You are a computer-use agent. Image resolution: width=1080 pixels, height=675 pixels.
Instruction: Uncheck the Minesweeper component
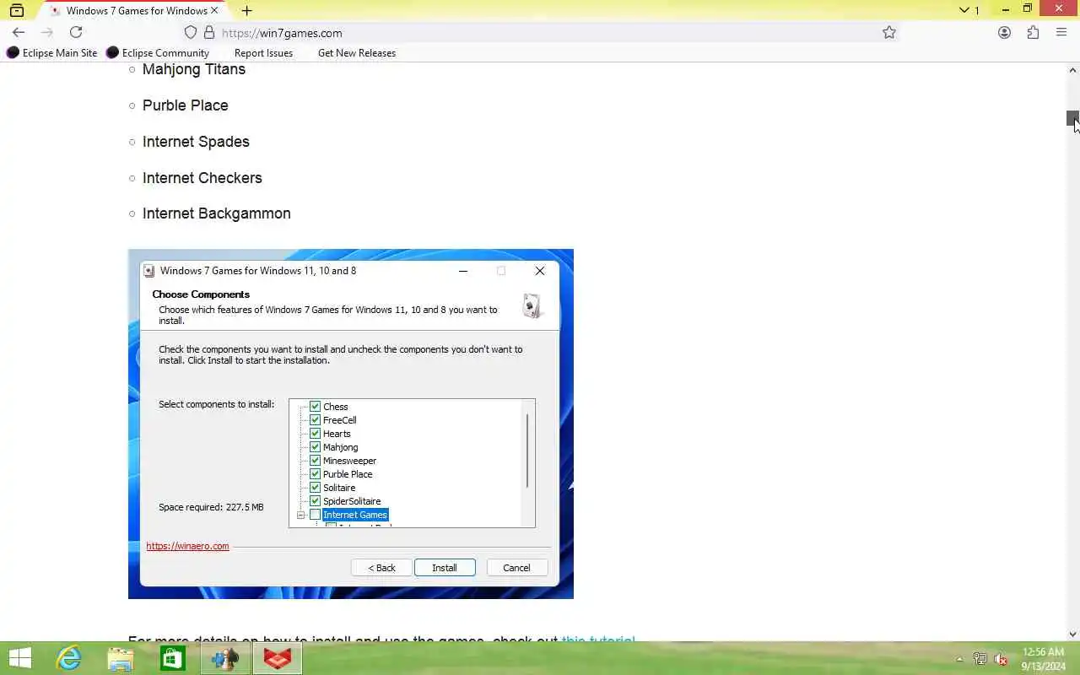315,461
